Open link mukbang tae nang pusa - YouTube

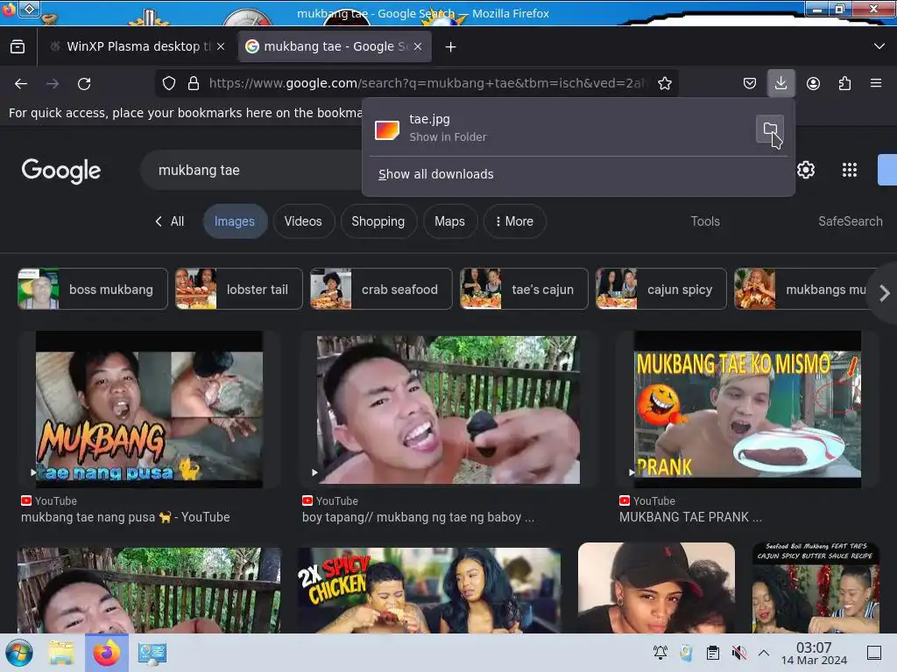point(125,517)
